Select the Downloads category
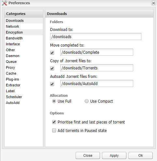The width and height of the screenshot is (157, 161). 24,21
